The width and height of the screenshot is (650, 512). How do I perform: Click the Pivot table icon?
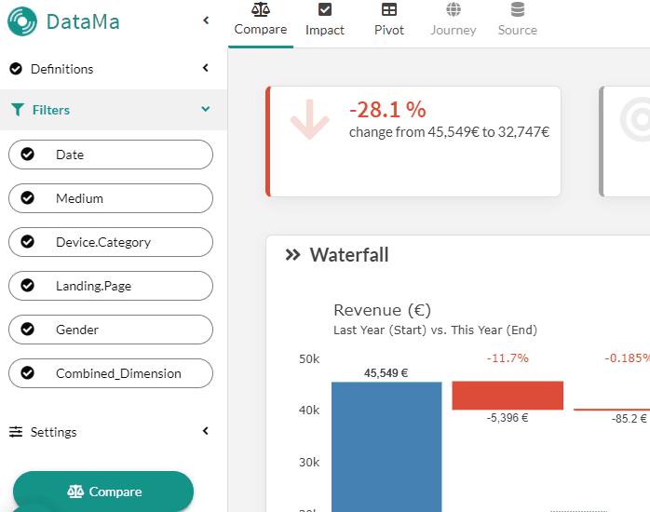click(389, 9)
